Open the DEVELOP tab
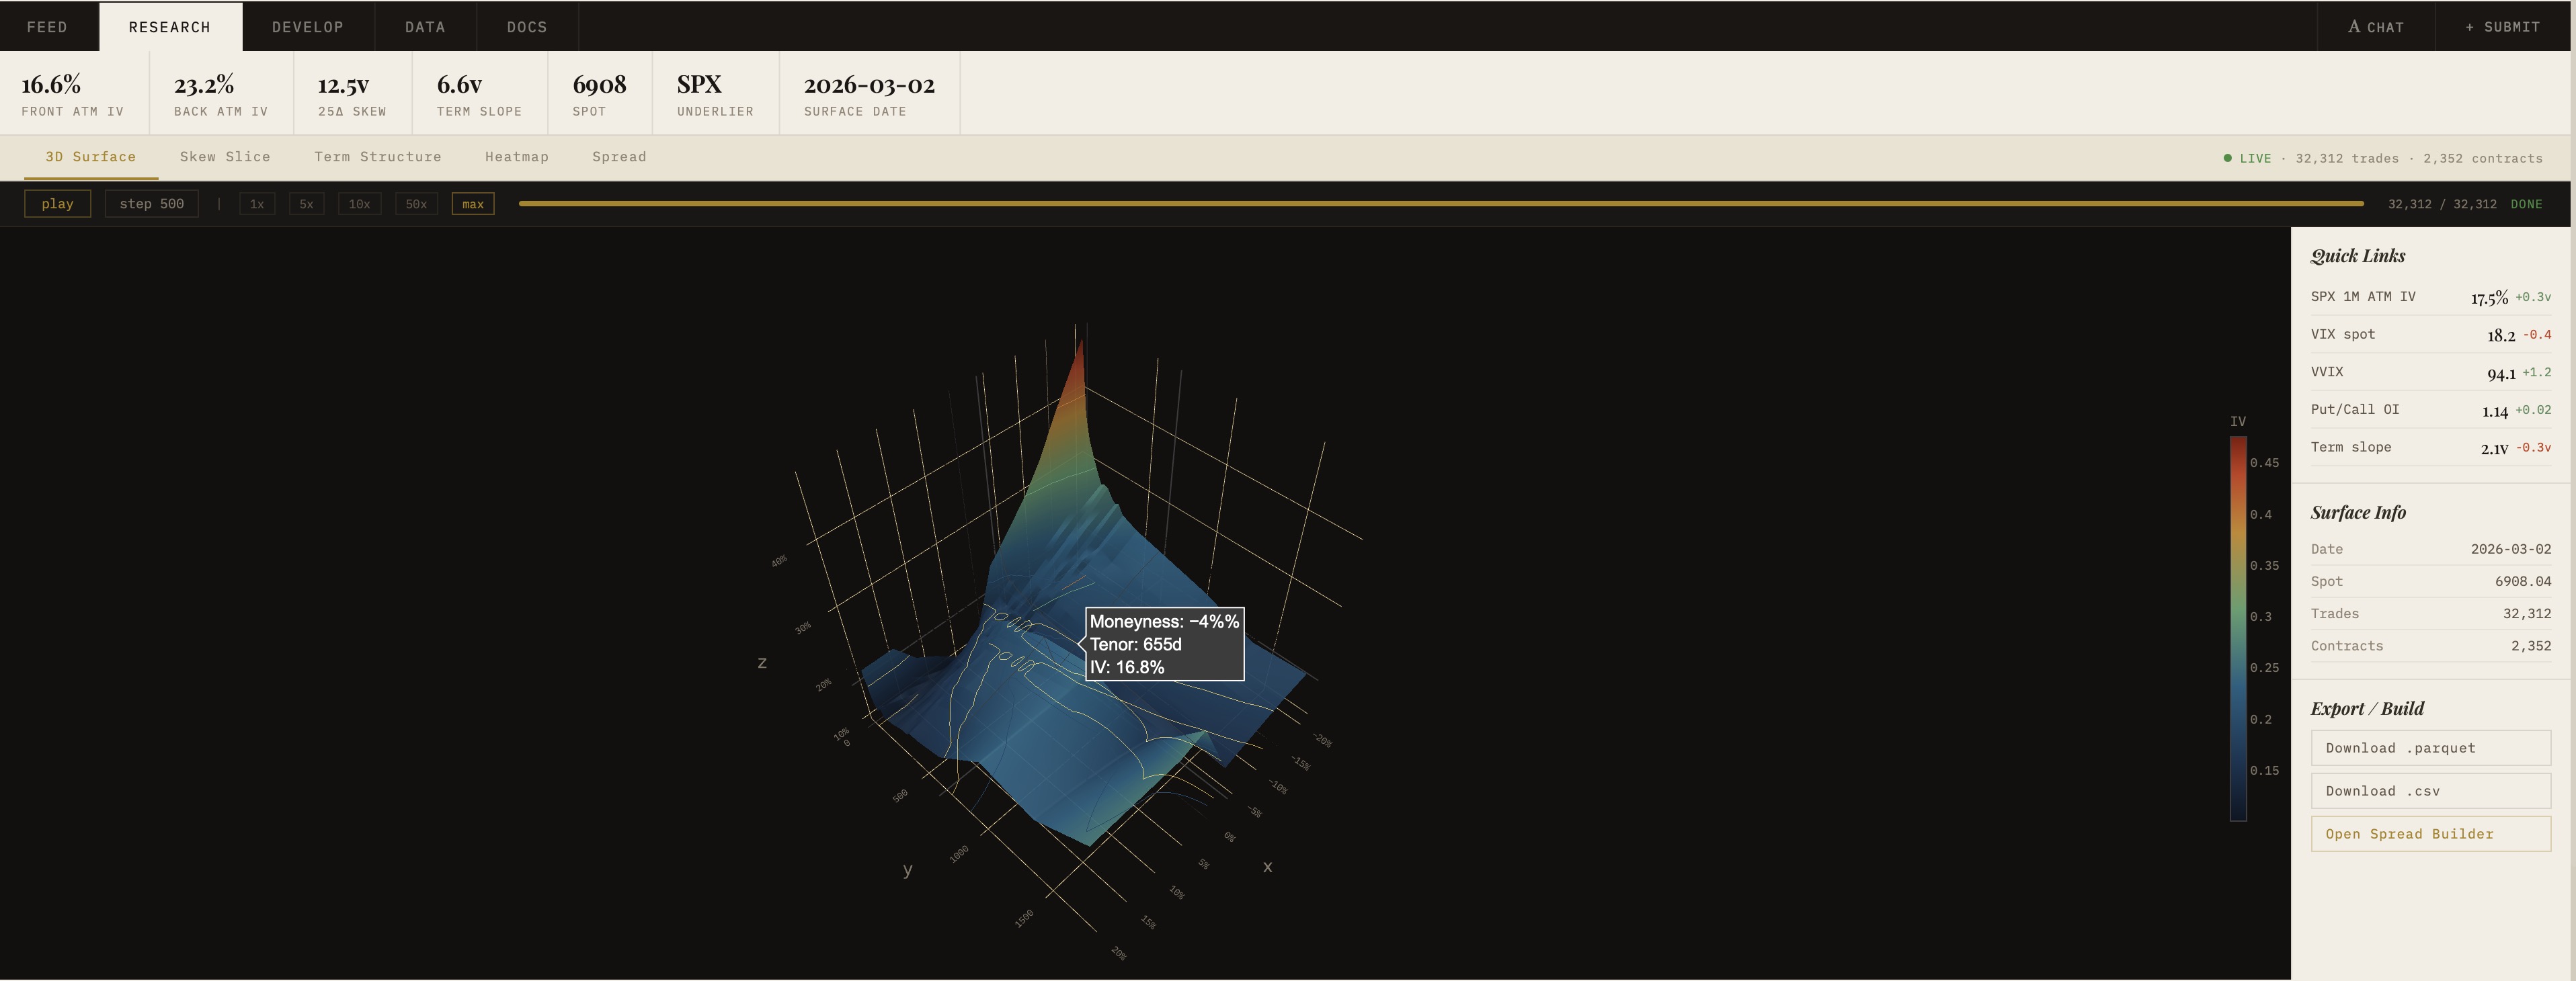Image resolution: width=2576 pixels, height=981 pixels. click(308, 27)
